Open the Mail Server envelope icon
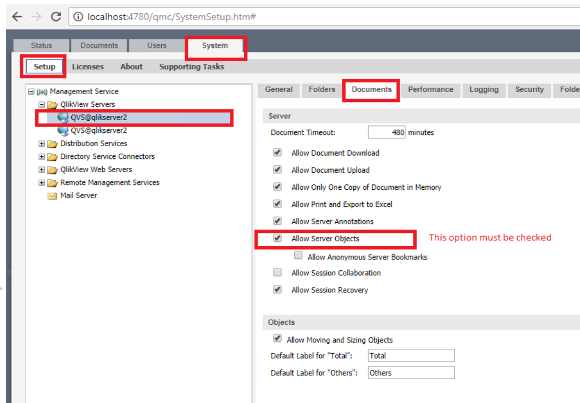 [52, 196]
